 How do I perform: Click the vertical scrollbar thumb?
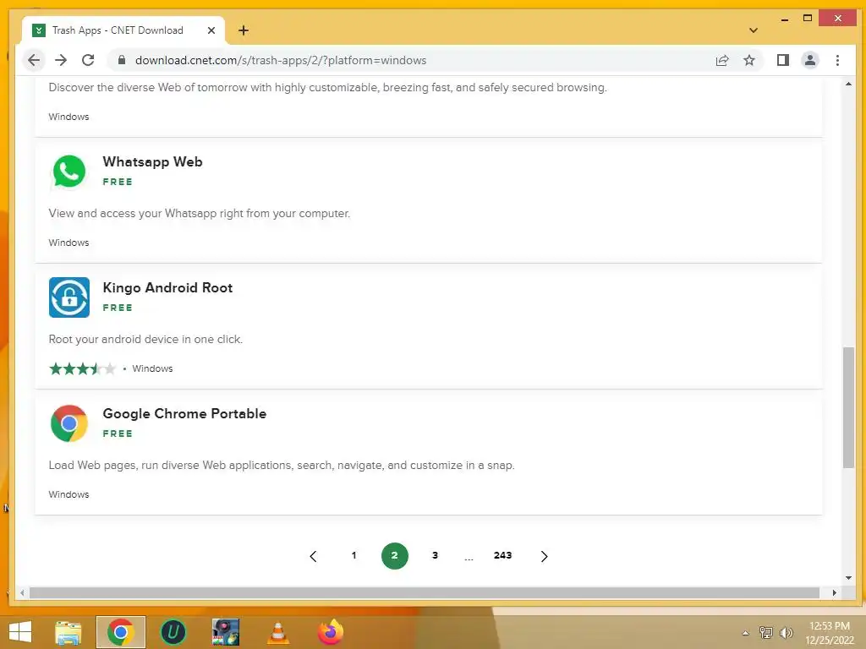click(x=848, y=407)
